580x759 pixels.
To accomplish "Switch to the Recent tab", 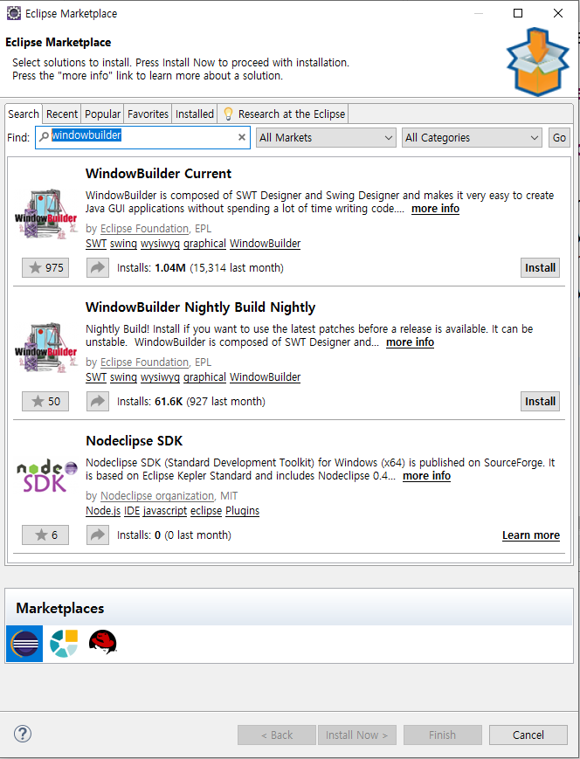I will pyautogui.click(x=61, y=114).
